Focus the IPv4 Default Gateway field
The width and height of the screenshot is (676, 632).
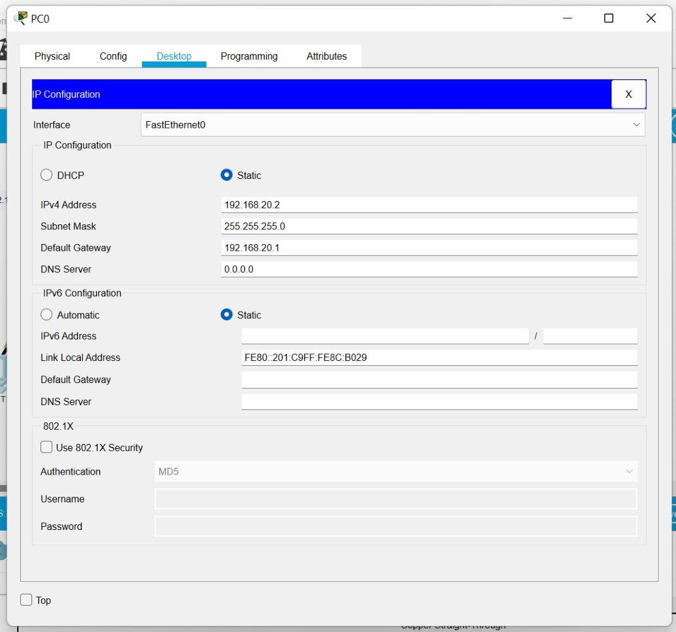(x=428, y=248)
